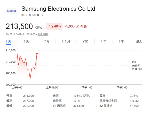
Task: Open the 5 年 range tab
Action: pos(121,41)
